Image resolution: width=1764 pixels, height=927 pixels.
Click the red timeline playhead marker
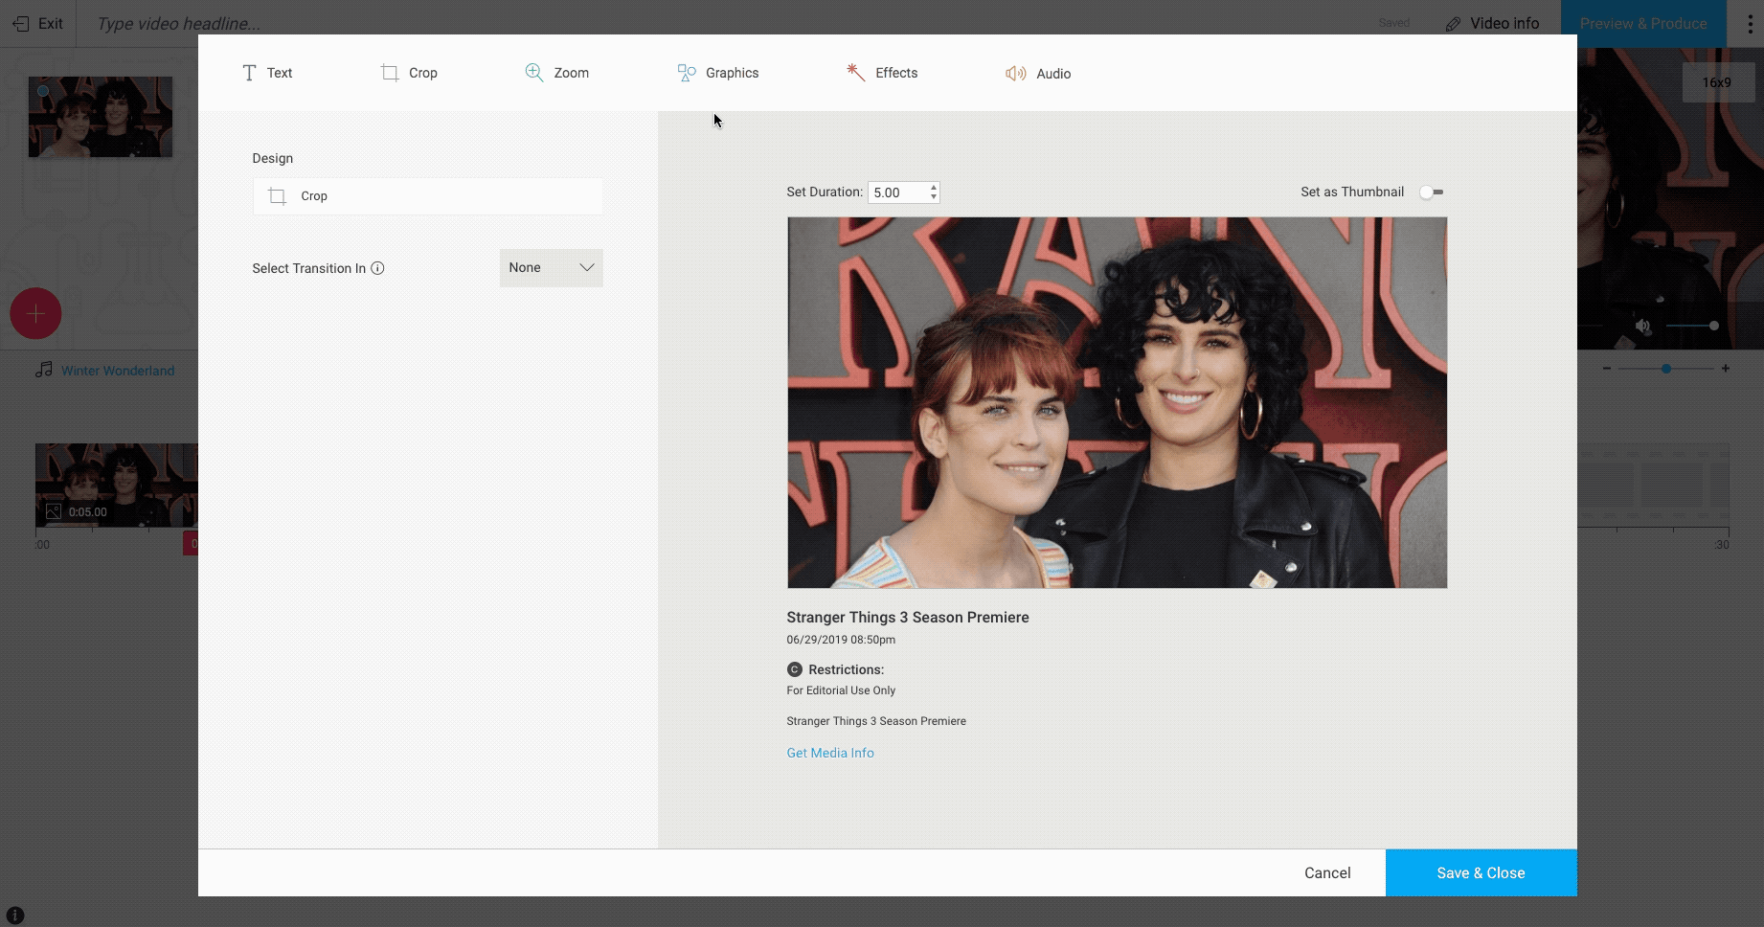point(191,544)
